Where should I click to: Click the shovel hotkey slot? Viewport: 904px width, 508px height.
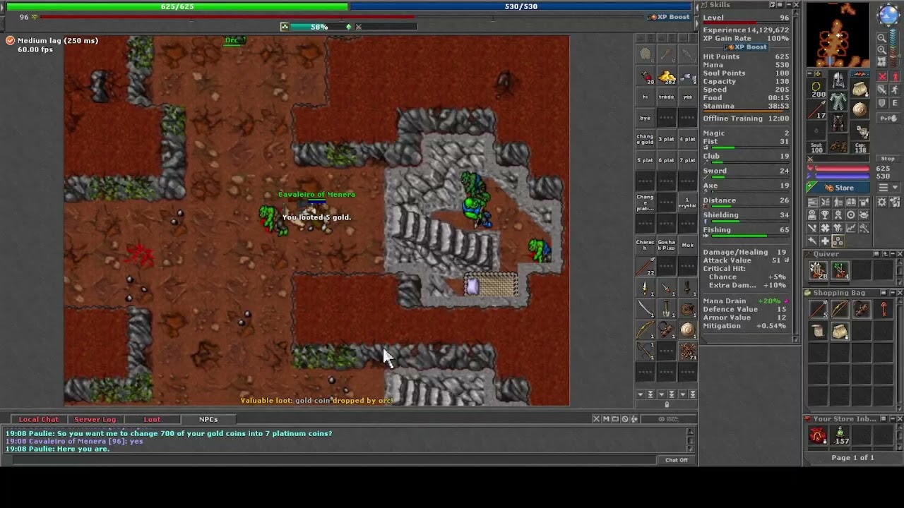666,309
